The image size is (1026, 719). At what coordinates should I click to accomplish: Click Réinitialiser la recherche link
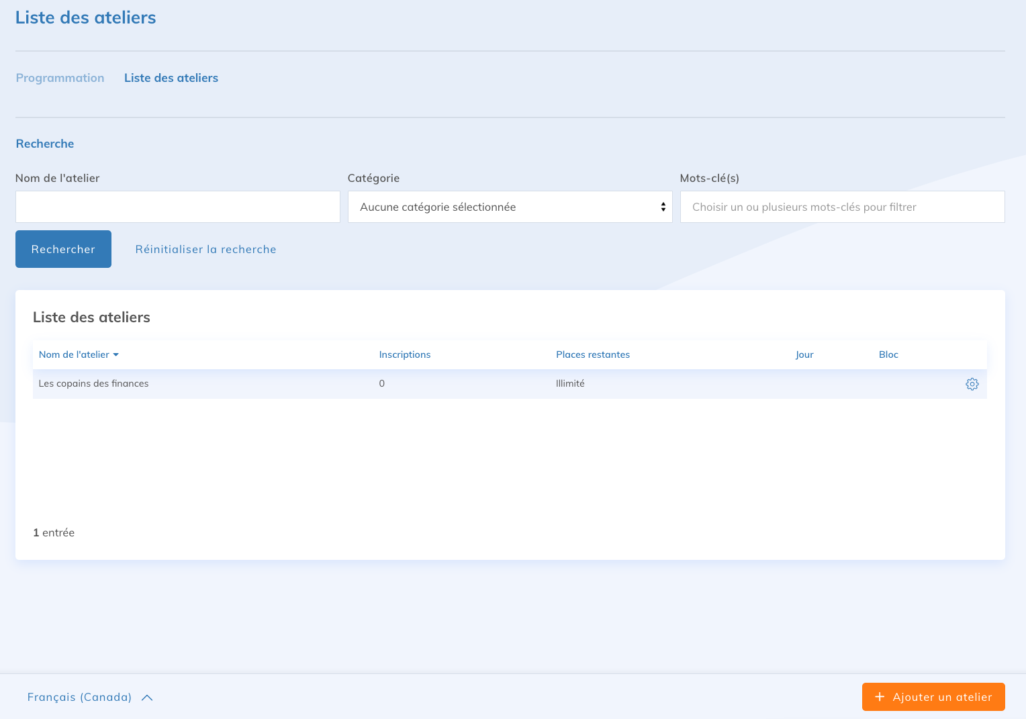[205, 249]
